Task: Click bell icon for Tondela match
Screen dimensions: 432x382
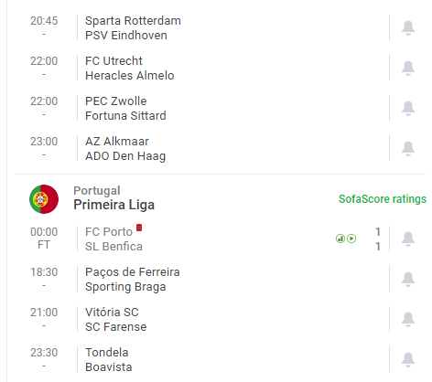Action: 408,360
